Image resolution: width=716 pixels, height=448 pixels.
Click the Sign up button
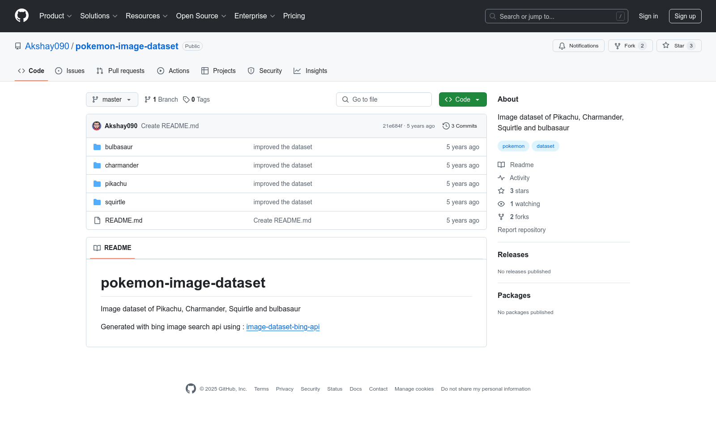tap(685, 16)
